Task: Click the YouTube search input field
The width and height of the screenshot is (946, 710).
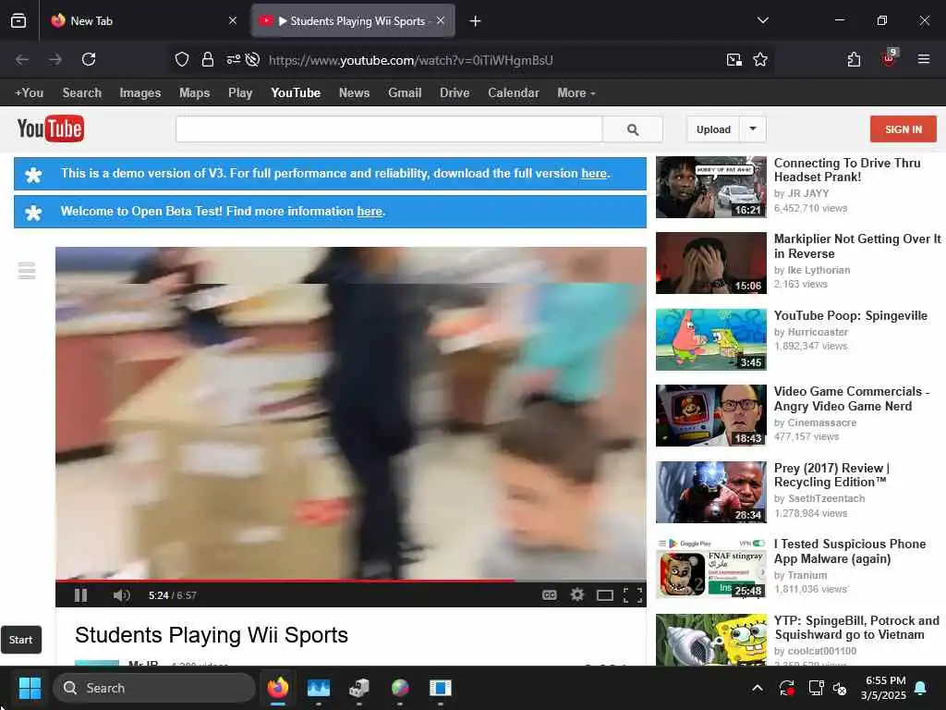Action: [389, 129]
